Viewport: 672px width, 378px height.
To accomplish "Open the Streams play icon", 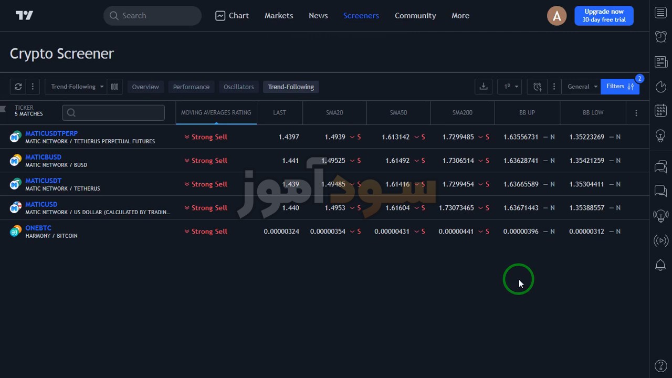I will point(660,240).
